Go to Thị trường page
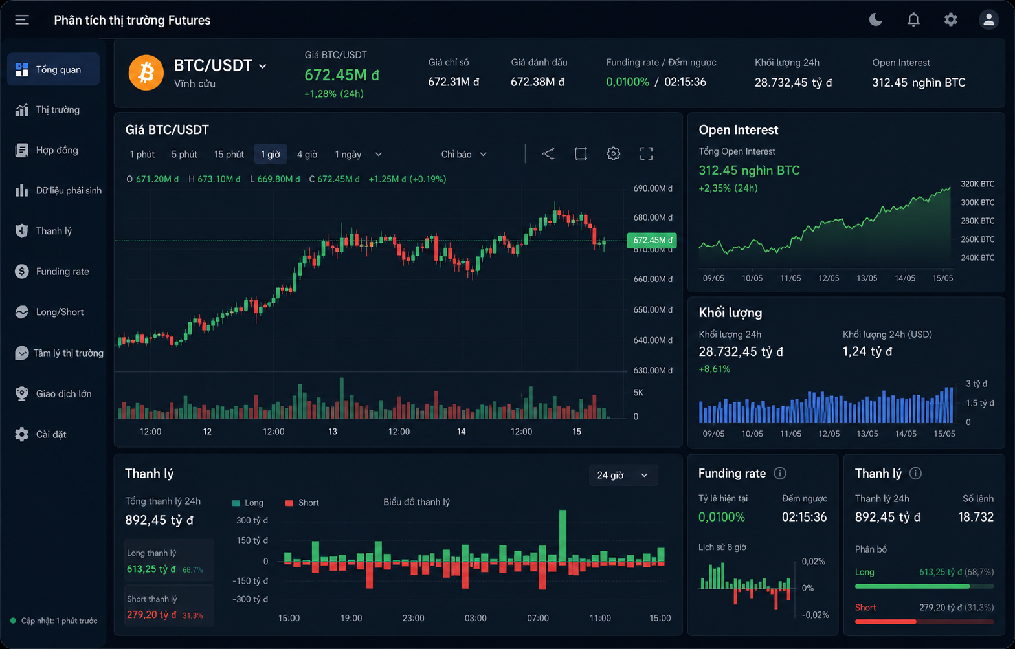 54,109
